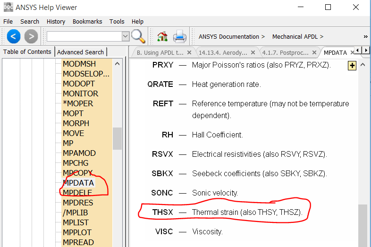Switch to the Advanced Search tab
The height and width of the screenshot is (247, 371).
[81, 52]
